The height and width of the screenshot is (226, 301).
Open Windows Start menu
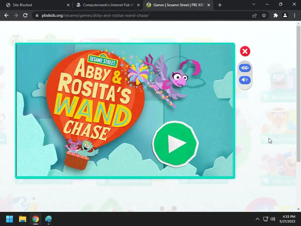coord(9,219)
